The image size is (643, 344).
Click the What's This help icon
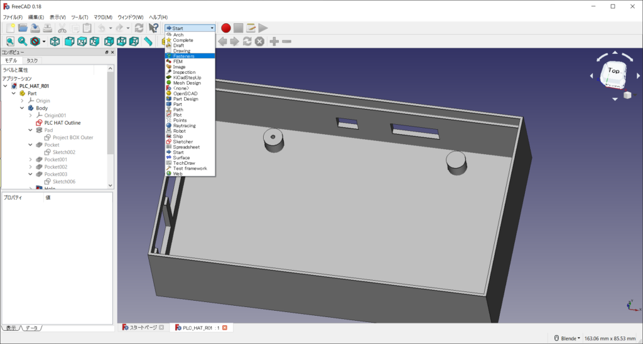pyautogui.click(x=153, y=28)
